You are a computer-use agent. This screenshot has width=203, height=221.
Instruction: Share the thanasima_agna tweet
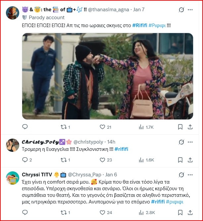point(190,127)
